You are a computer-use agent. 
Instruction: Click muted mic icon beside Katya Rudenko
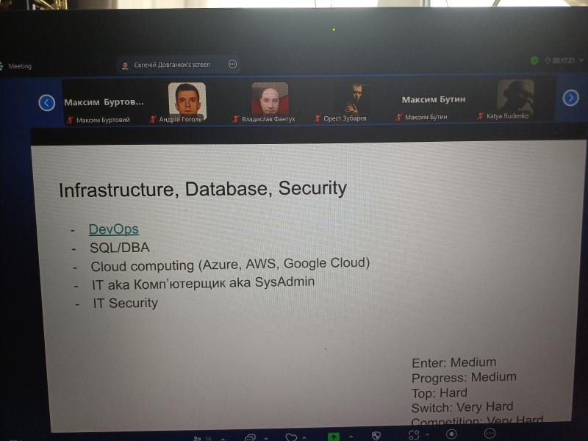point(480,116)
